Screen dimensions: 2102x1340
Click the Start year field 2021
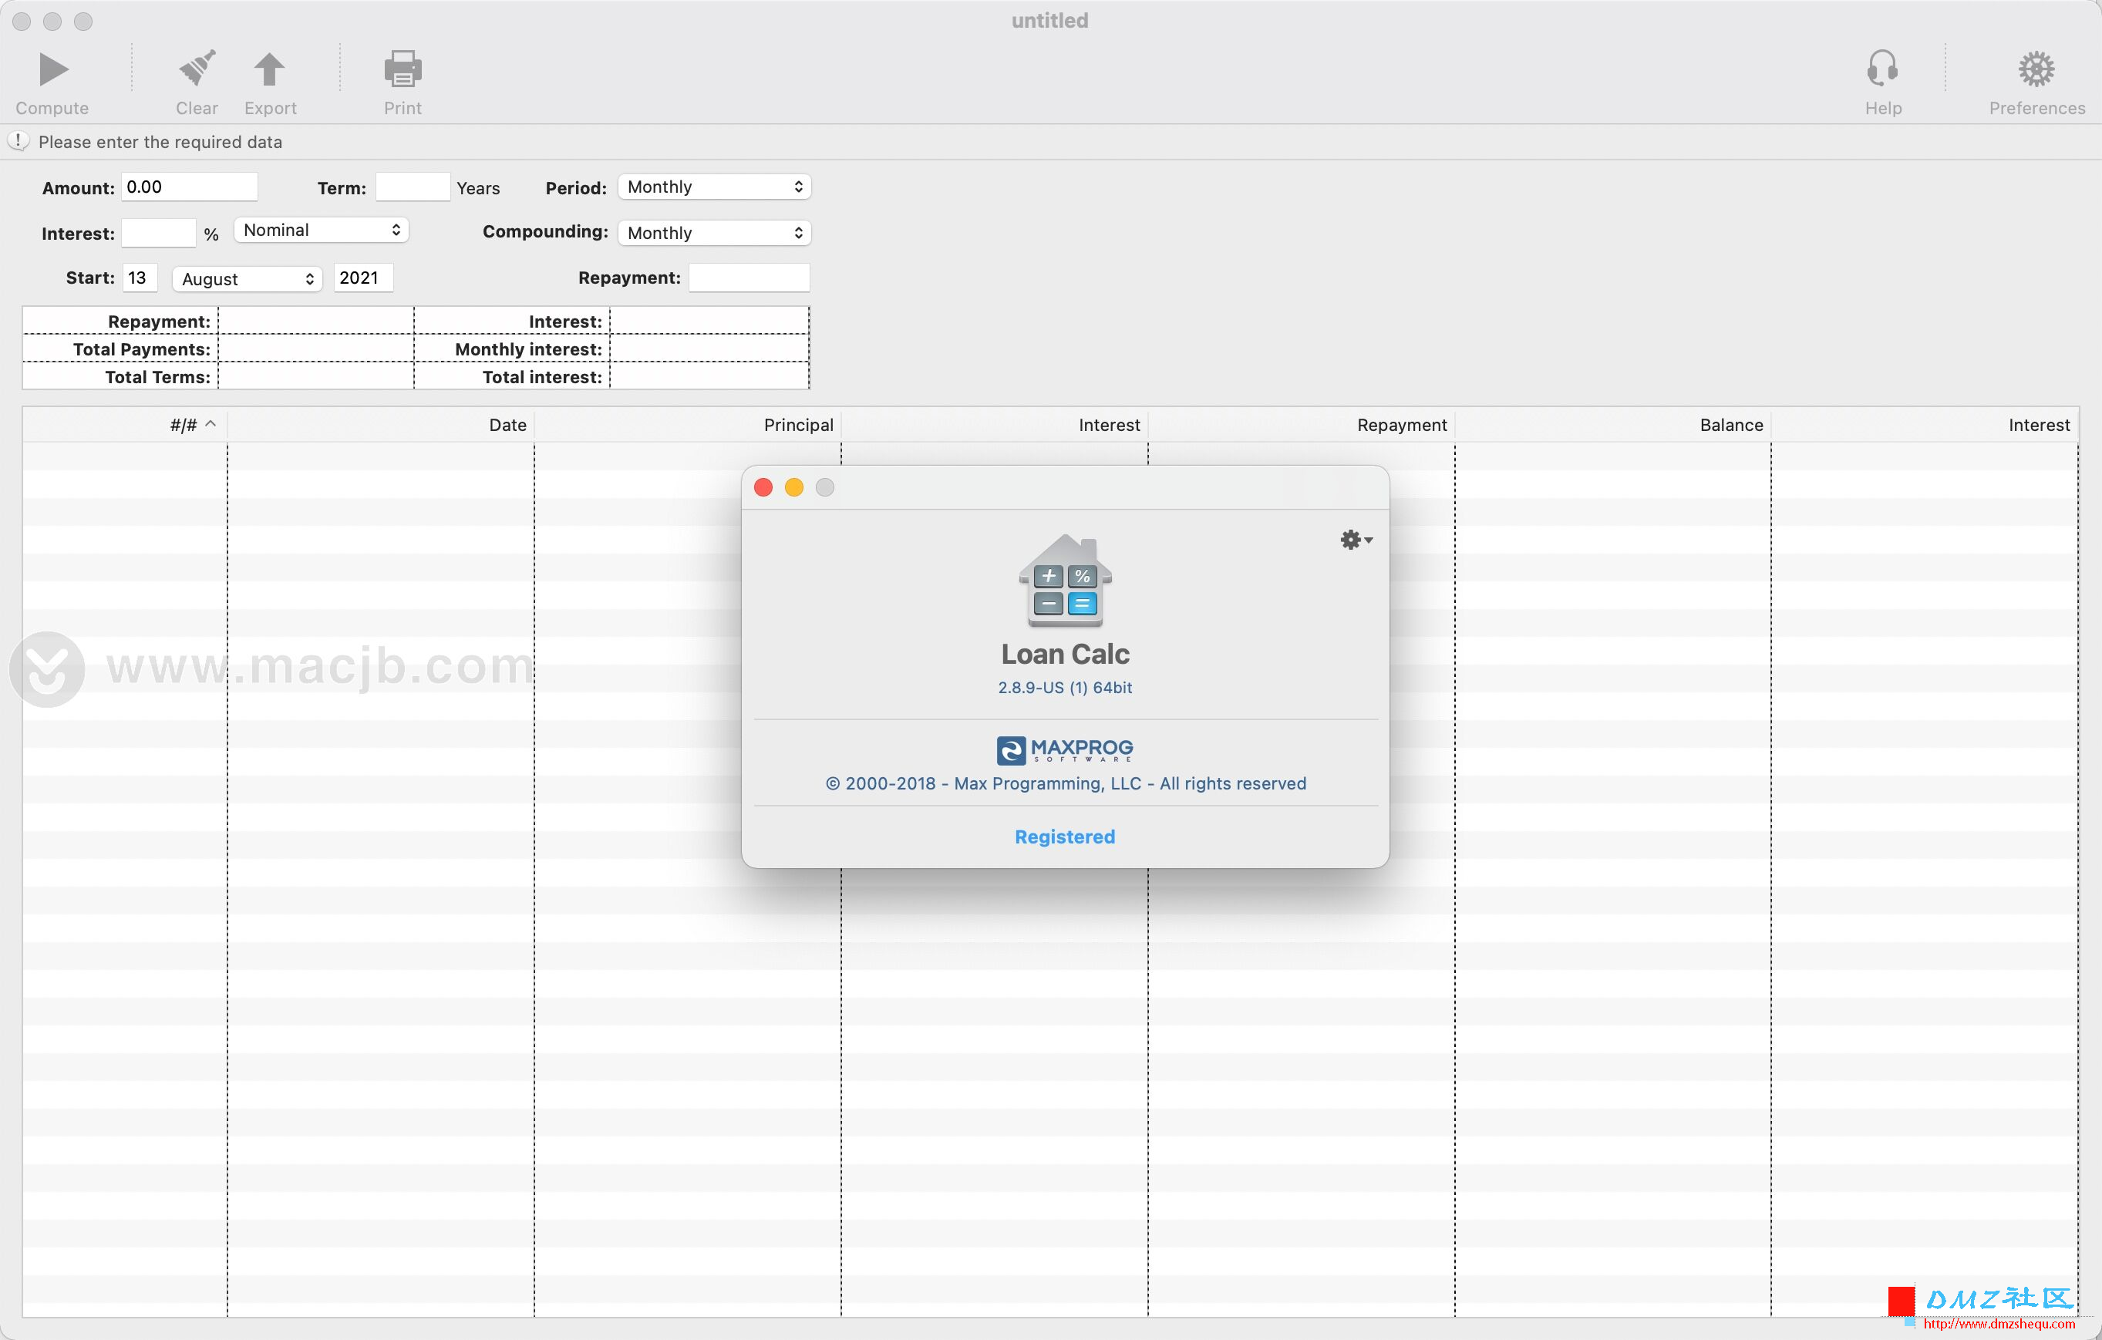click(363, 278)
